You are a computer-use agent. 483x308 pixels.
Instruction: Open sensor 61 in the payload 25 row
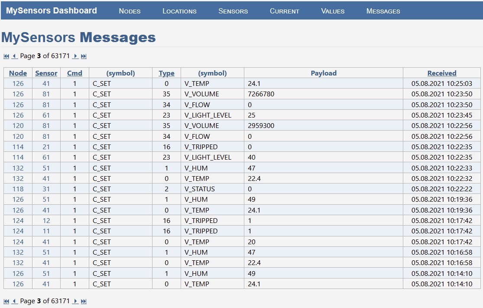pyautogui.click(x=46, y=115)
